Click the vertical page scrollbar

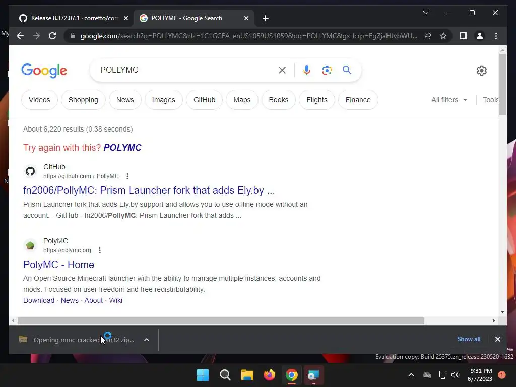(x=502, y=85)
